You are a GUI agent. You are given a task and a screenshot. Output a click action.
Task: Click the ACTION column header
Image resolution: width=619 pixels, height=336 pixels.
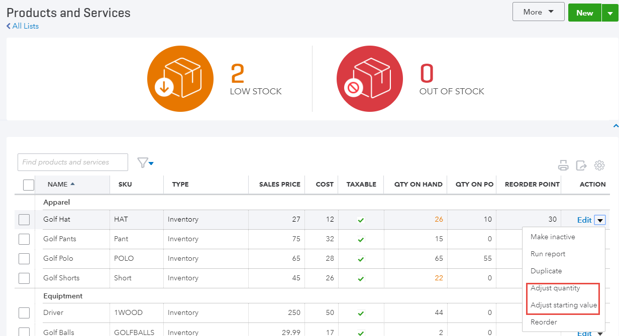[593, 184]
